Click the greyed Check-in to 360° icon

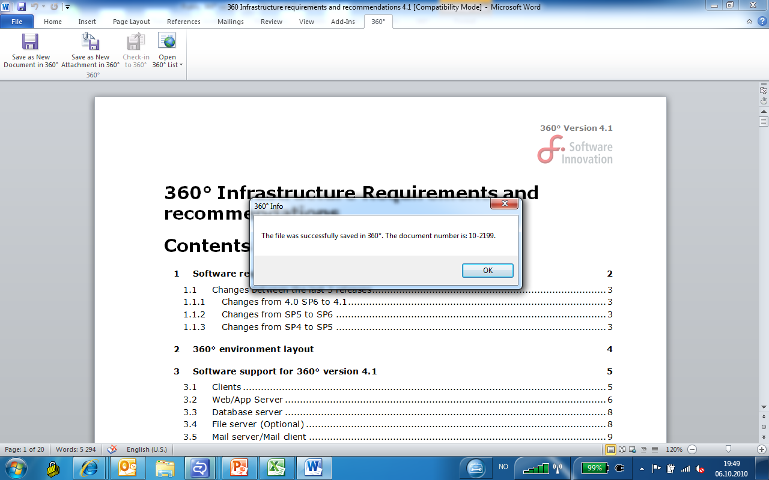136,41
